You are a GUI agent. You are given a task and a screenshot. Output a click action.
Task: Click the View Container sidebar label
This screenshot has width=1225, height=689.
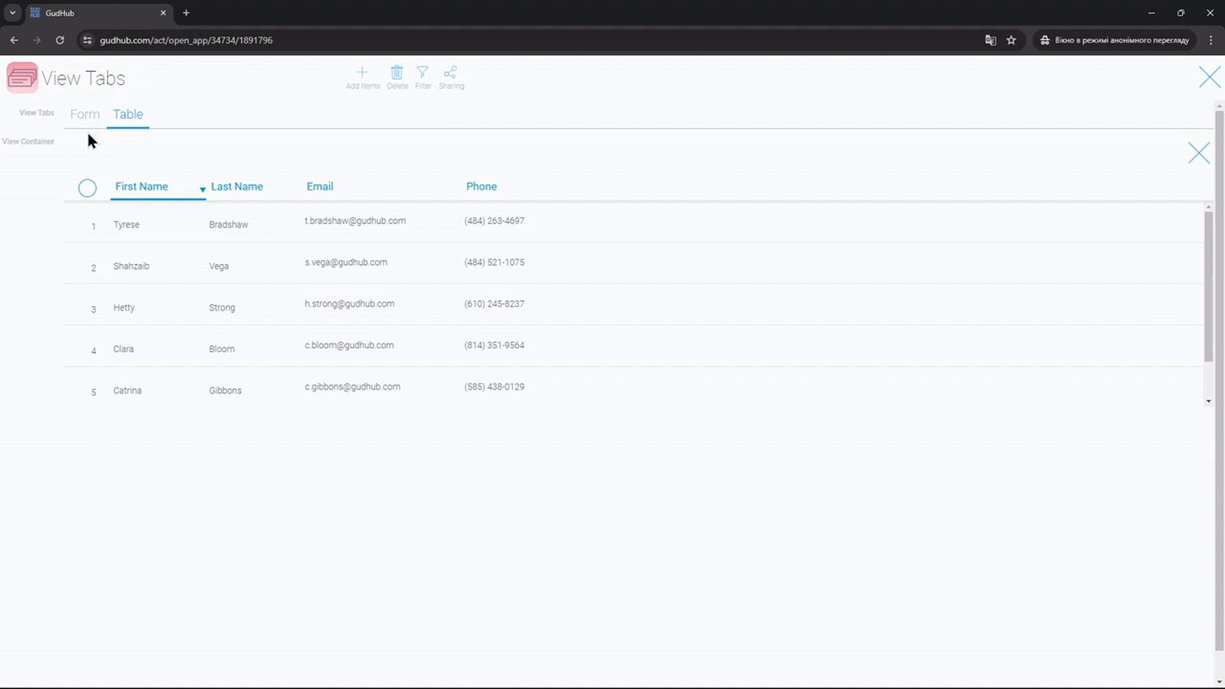point(28,142)
